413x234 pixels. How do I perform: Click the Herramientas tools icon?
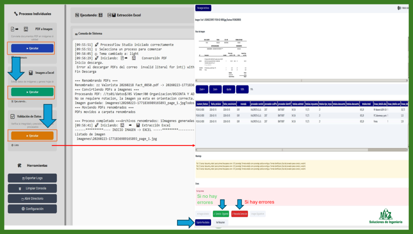(19, 166)
